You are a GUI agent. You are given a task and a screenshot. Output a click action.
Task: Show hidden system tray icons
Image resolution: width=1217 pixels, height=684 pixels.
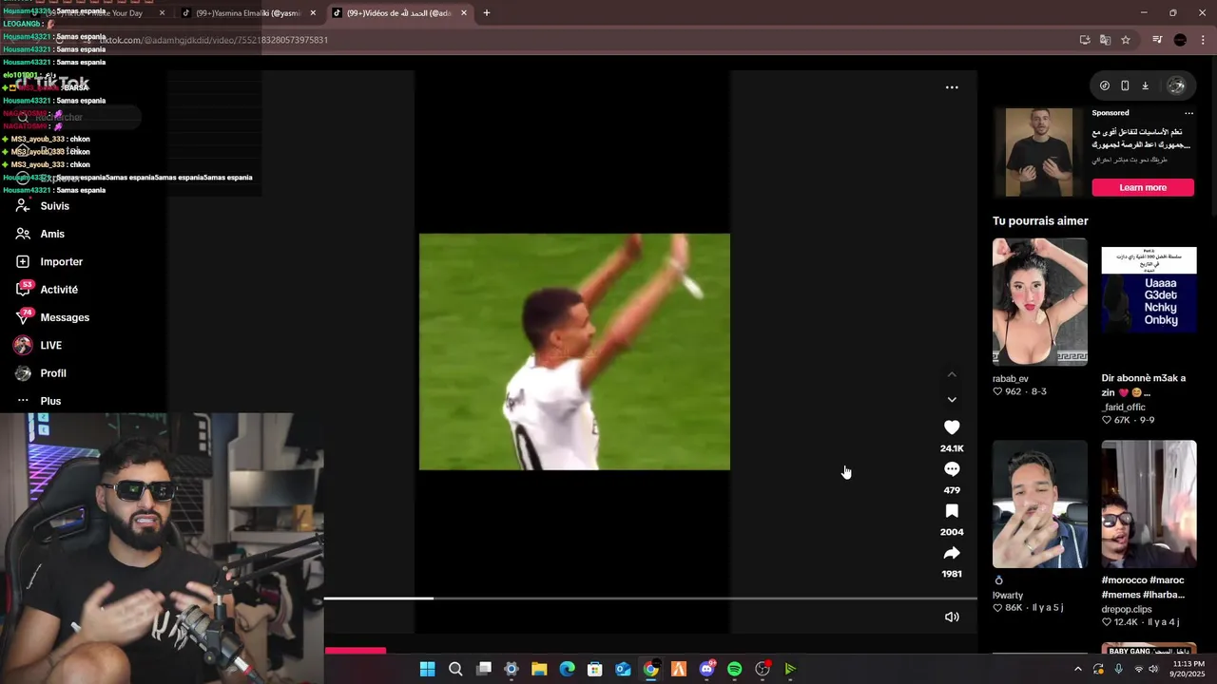click(1077, 669)
